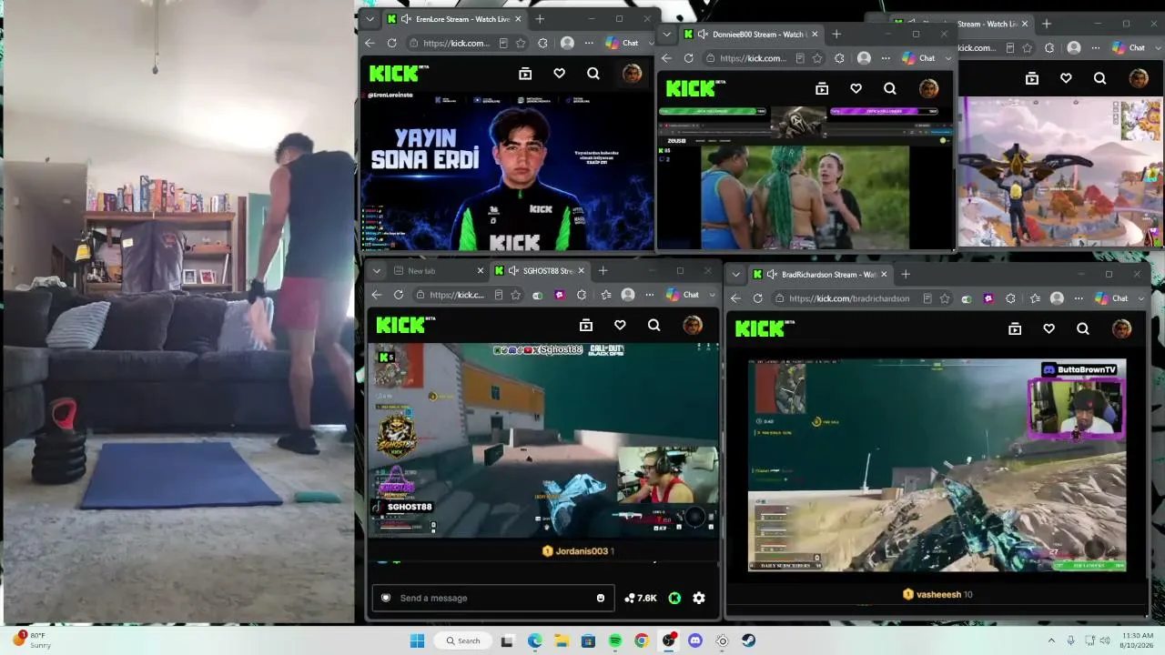Open Copilot Chat in the EronLore window
The height and width of the screenshot is (655, 1165).
tap(623, 43)
